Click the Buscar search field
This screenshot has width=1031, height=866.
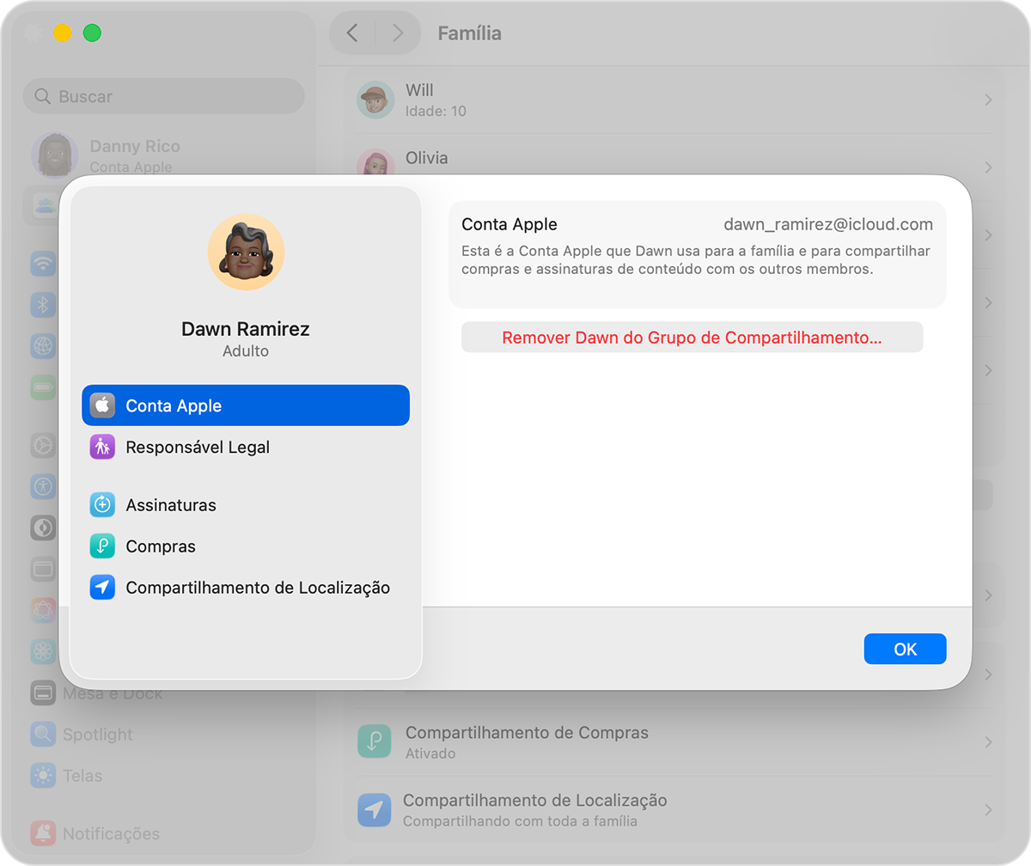click(x=162, y=95)
